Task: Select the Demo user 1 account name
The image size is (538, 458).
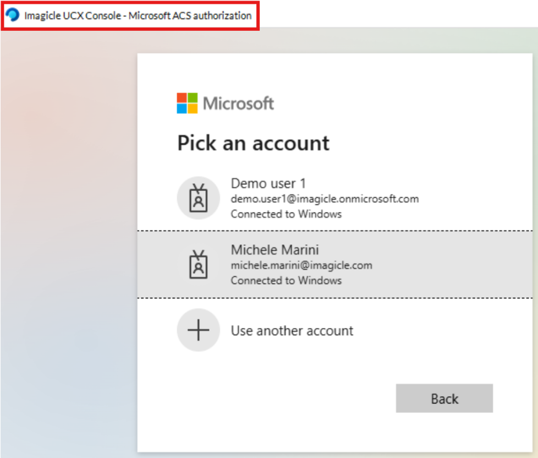Action: point(268,183)
